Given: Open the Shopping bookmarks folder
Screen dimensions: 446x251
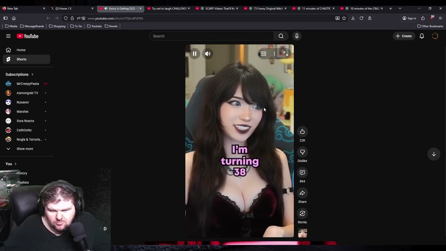Looking at the screenshot, I should [57, 26].
